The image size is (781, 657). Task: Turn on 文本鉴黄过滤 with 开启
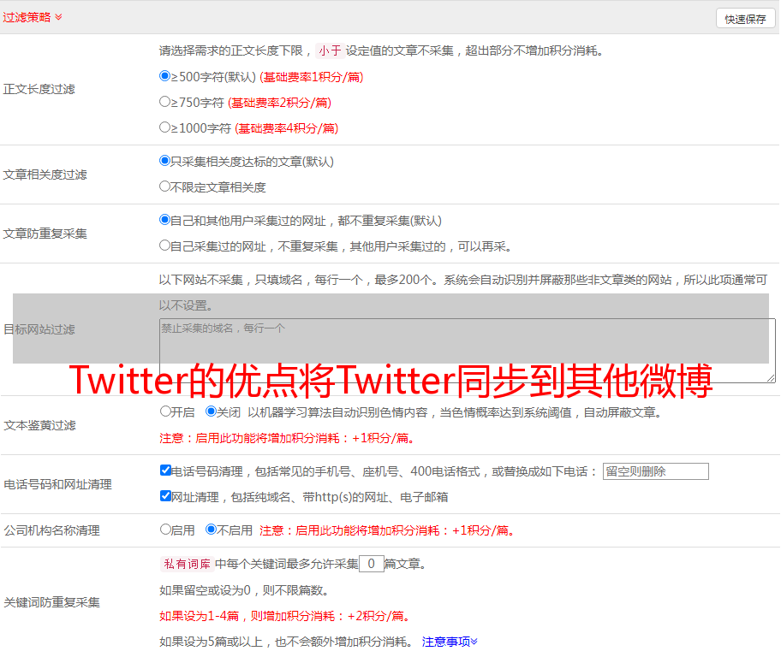pos(165,411)
